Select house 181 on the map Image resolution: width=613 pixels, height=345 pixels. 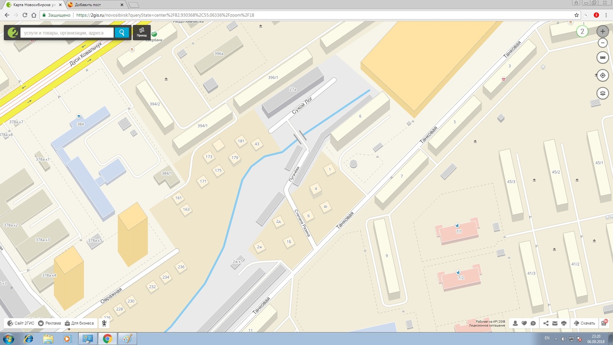point(241,141)
